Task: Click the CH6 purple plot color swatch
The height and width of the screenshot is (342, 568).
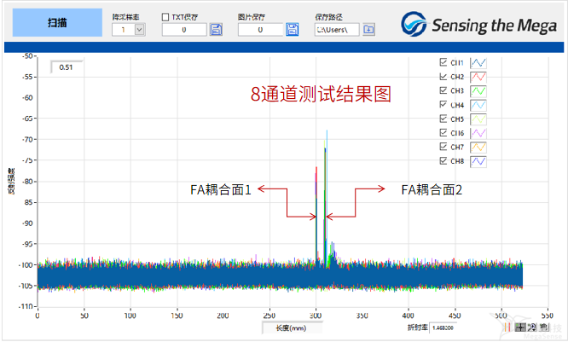Action: (478, 132)
